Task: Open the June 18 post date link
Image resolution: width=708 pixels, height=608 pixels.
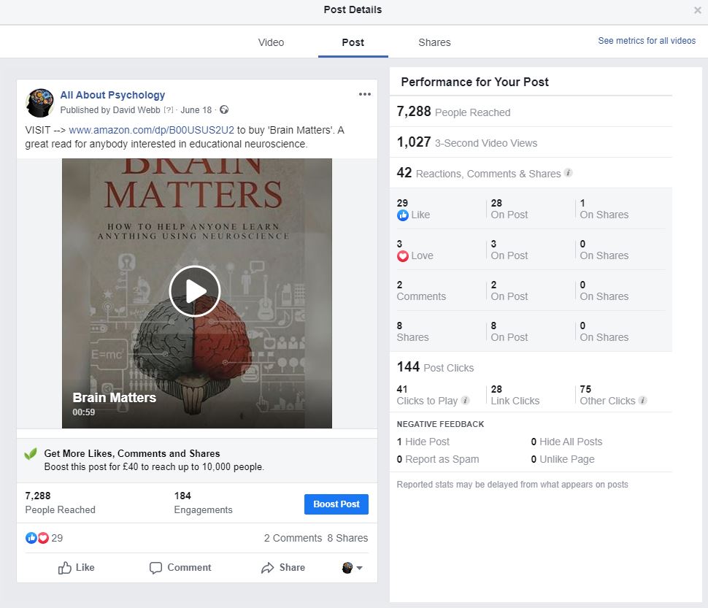Action: (x=196, y=109)
